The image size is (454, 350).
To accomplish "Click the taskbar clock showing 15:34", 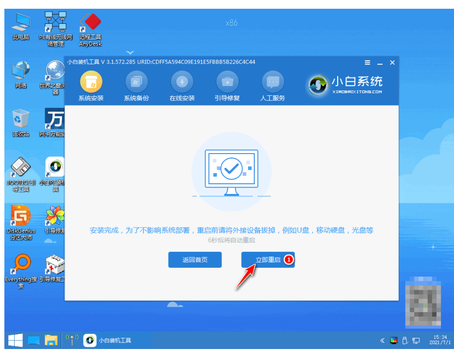I will 437,340.
